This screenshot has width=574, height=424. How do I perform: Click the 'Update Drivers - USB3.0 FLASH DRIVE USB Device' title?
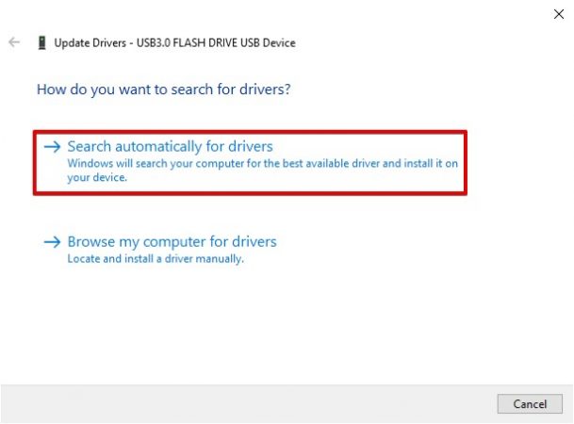click(x=175, y=42)
